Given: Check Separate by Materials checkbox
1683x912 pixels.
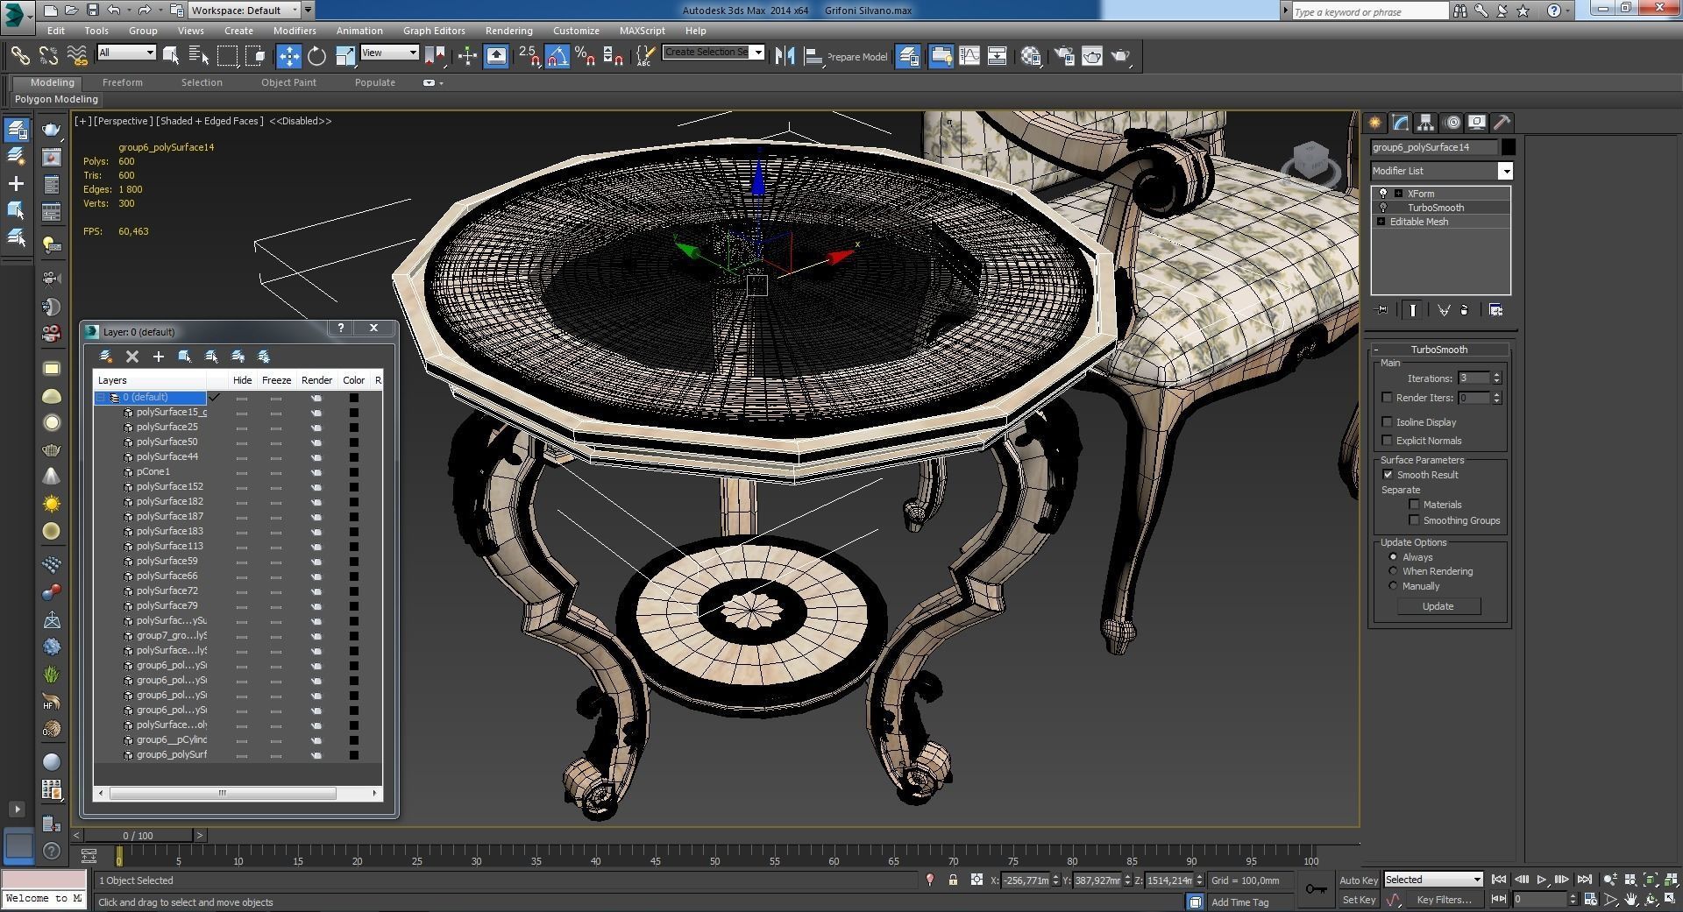Looking at the screenshot, I should click(x=1414, y=505).
